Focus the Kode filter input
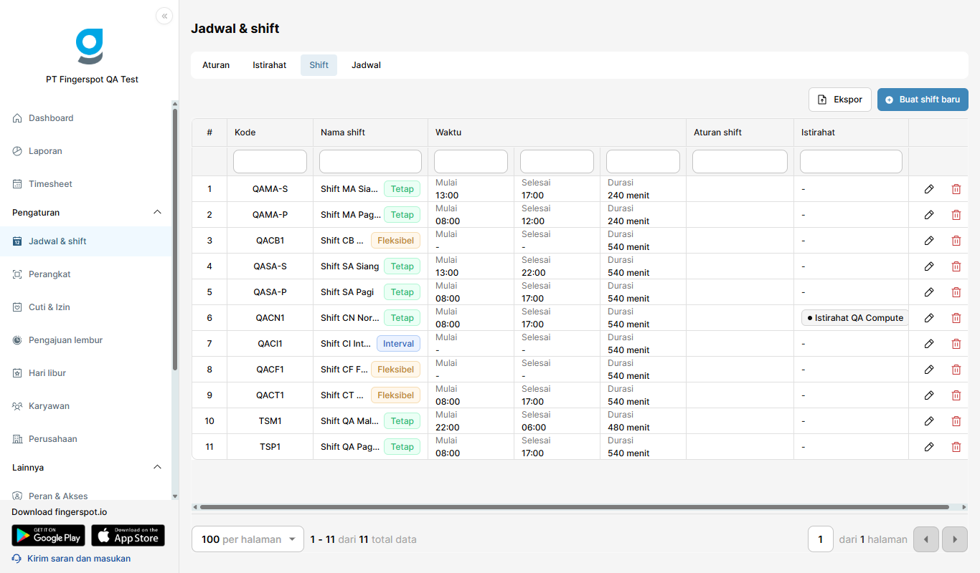980x573 pixels. click(x=270, y=162)
